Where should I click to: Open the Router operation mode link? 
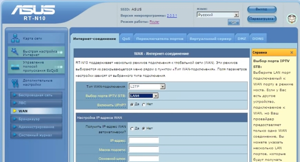click(155, 22)
